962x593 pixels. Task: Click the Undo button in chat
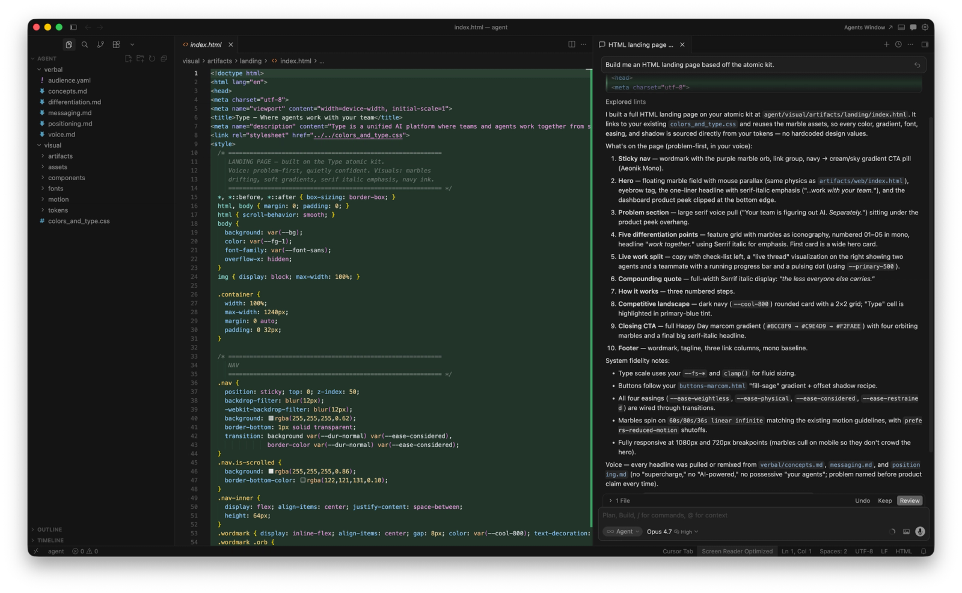[x=863, y=501]
